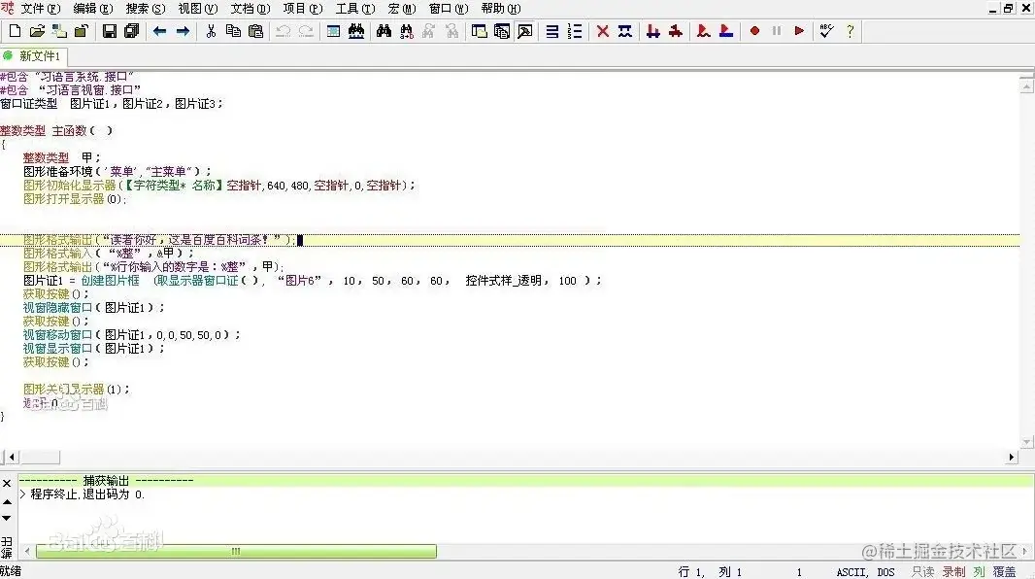Open the 宏(M) menu
The height and width of the screenshot is (579, 1035).
pyautogui.click(x=401, y=9)
